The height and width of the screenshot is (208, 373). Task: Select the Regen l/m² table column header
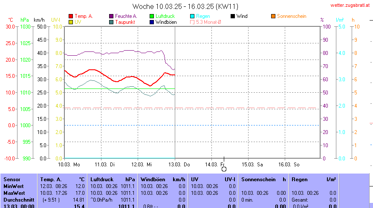tap(313, 180)
